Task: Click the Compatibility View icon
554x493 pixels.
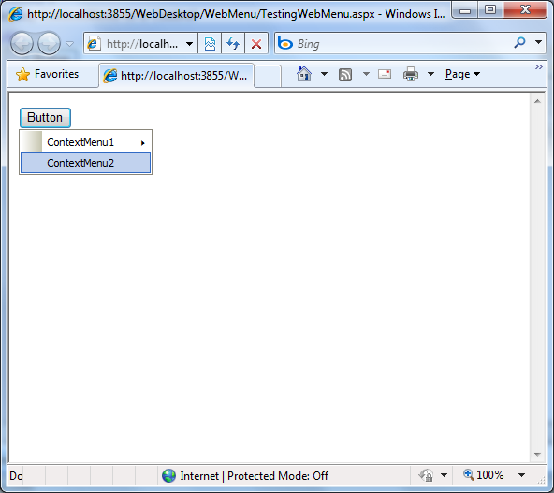Action: pyautogui.click(x=210, y=43)
